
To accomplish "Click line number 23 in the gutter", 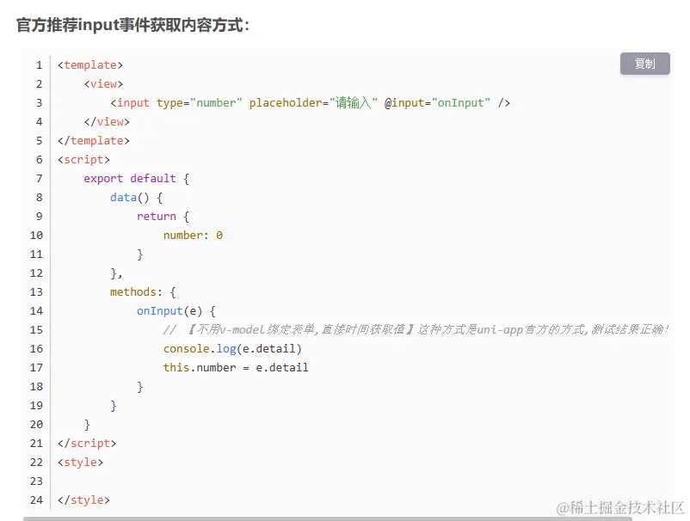I will [x=36, y=481].
